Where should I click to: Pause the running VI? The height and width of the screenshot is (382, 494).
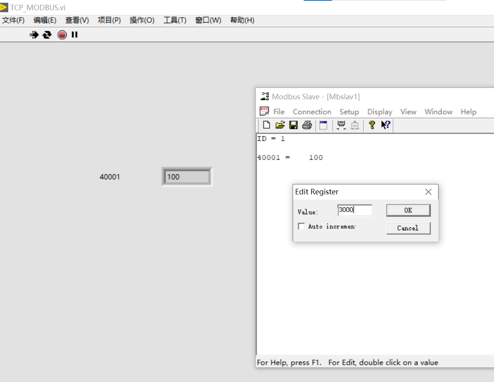coord(74,35)
